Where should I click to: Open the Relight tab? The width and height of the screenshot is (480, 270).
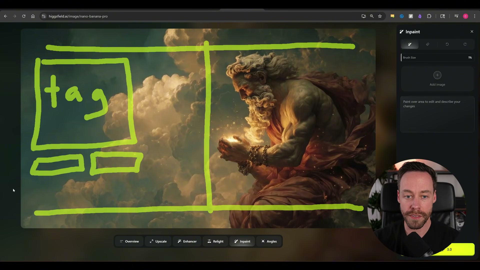[215, 241]
